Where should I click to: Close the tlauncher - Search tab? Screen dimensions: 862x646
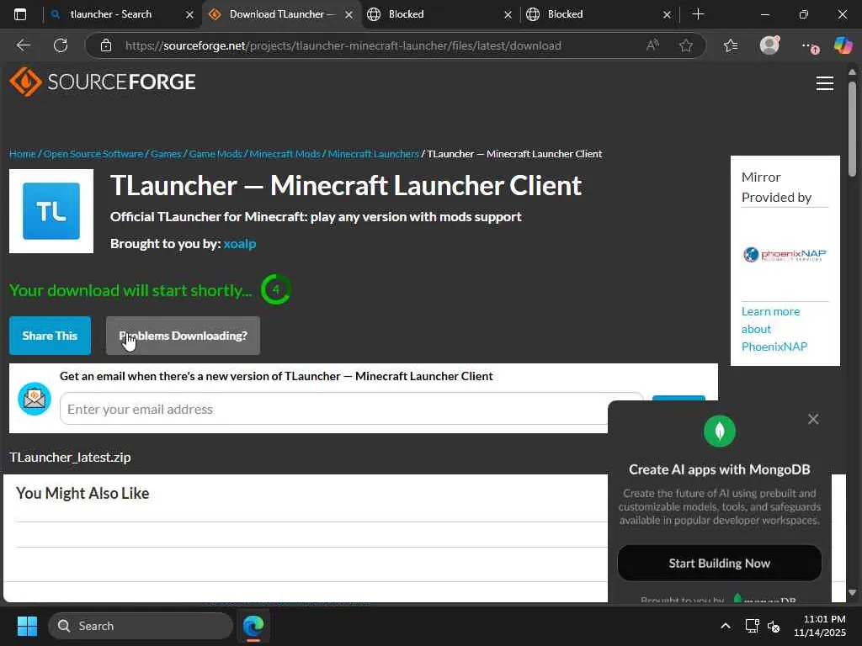click(189, 15)
